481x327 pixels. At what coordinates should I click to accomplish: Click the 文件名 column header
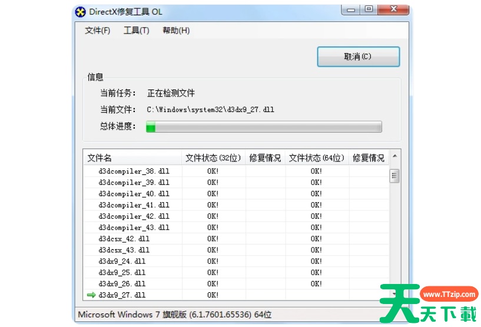click(132, 158)
